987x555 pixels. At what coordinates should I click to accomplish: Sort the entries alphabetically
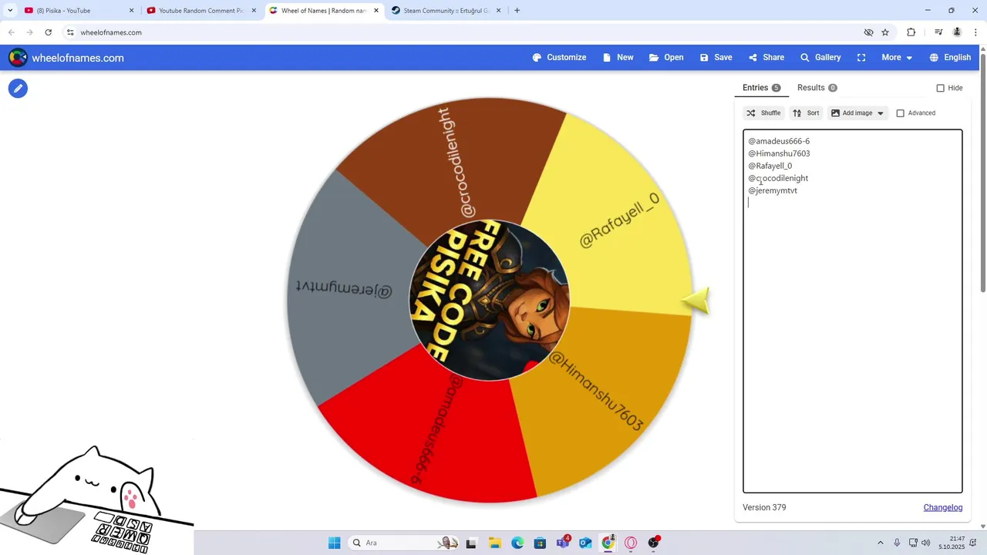click(x=806, y=113)
